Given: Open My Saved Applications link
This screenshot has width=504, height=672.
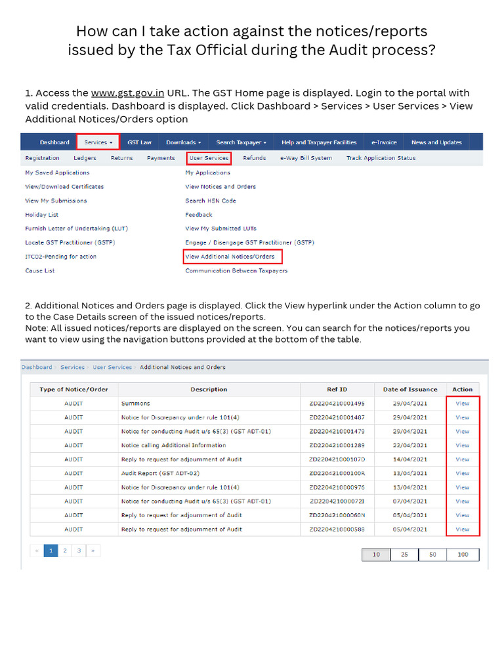Looking at the screenshot, I should [58, 173].
